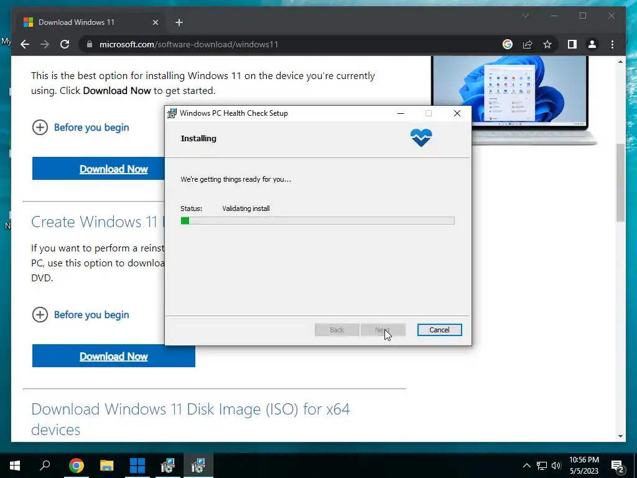This screenshot has width=637, height=478.
Task: Share this page via the share icon
Action: (528, 44)
